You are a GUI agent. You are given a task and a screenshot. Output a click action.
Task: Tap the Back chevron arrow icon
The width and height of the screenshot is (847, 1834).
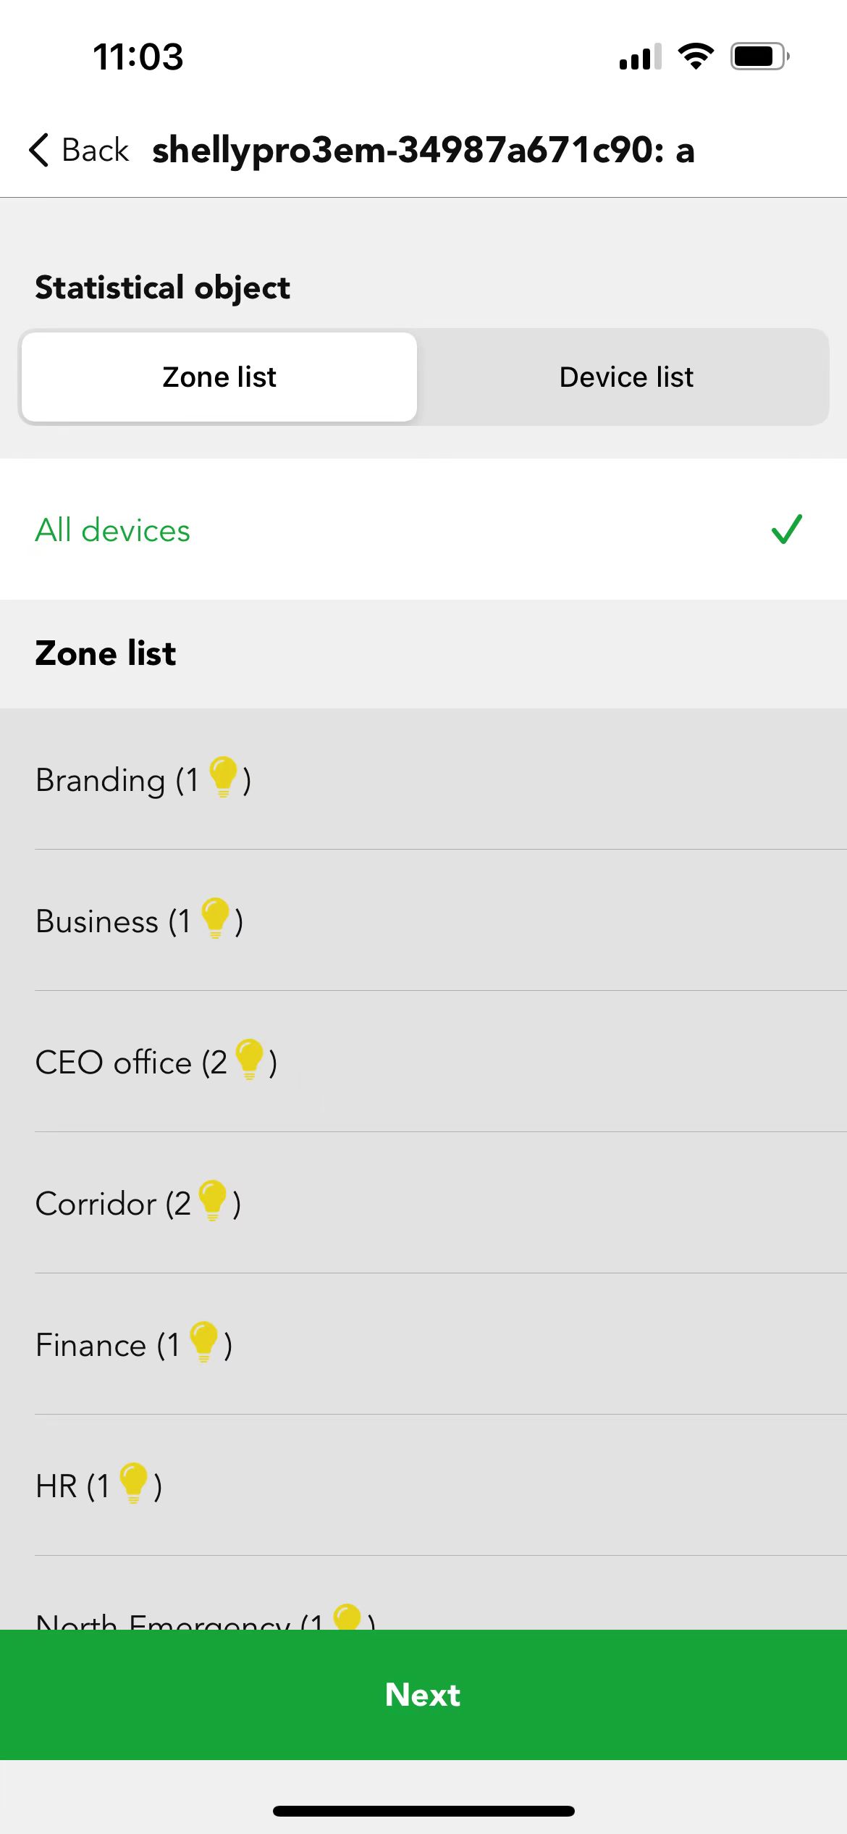(x=39, y=150)
